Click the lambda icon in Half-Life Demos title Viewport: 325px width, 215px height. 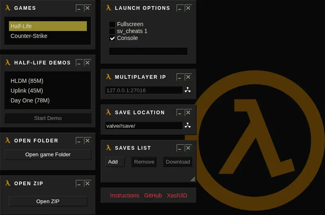(8, 62)
